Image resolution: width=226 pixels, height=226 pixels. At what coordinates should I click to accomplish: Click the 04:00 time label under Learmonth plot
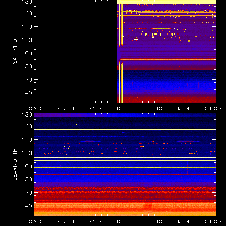coord(213,221)
